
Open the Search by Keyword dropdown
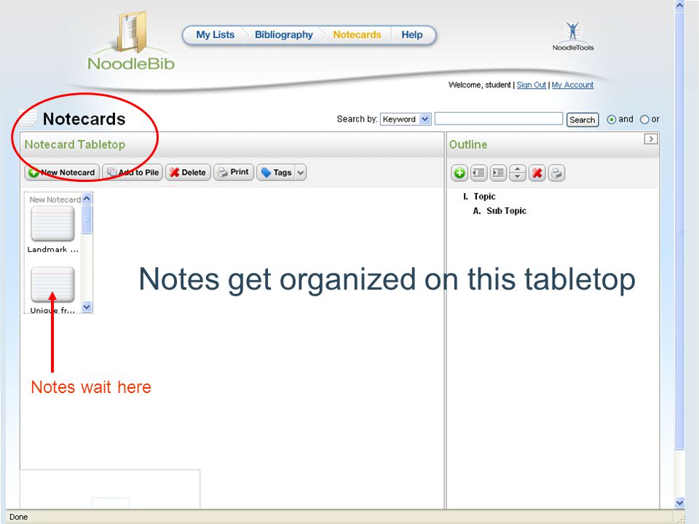406,119
